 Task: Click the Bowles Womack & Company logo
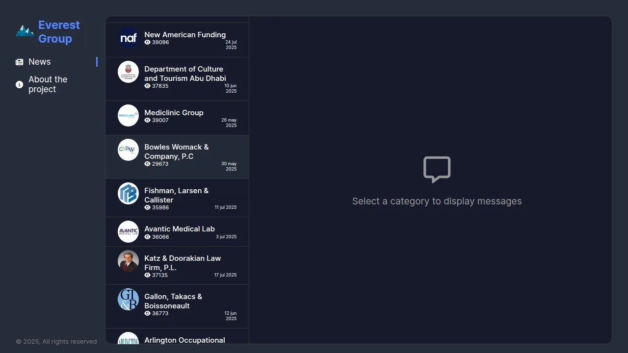pyautogui.click(x=128, y=150)
